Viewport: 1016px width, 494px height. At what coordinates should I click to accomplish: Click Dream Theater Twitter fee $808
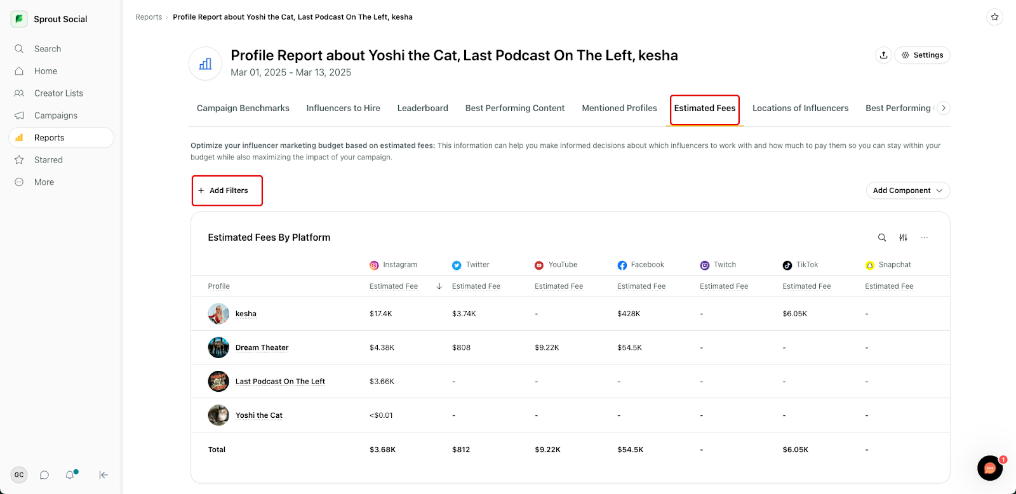pyautogui.click(x=461, y=347)
